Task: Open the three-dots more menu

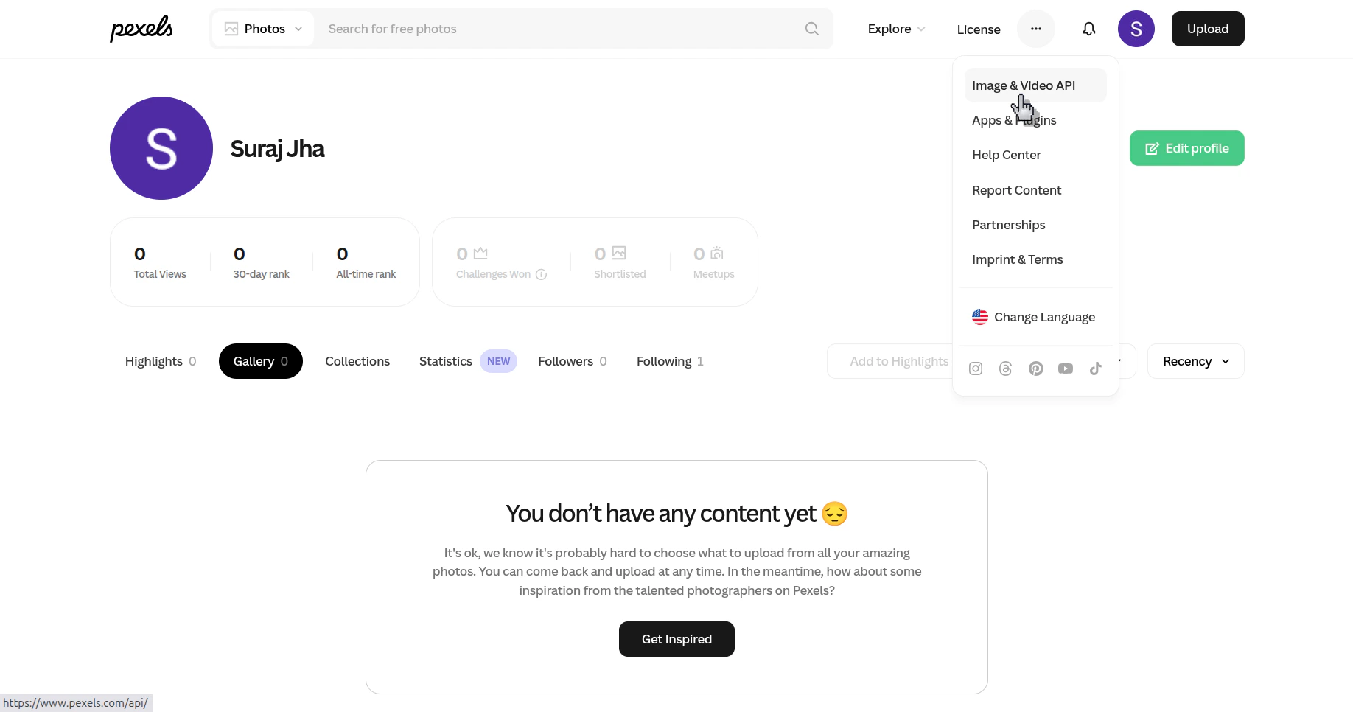Action: pyautogui.click(x=1036, y=29)
